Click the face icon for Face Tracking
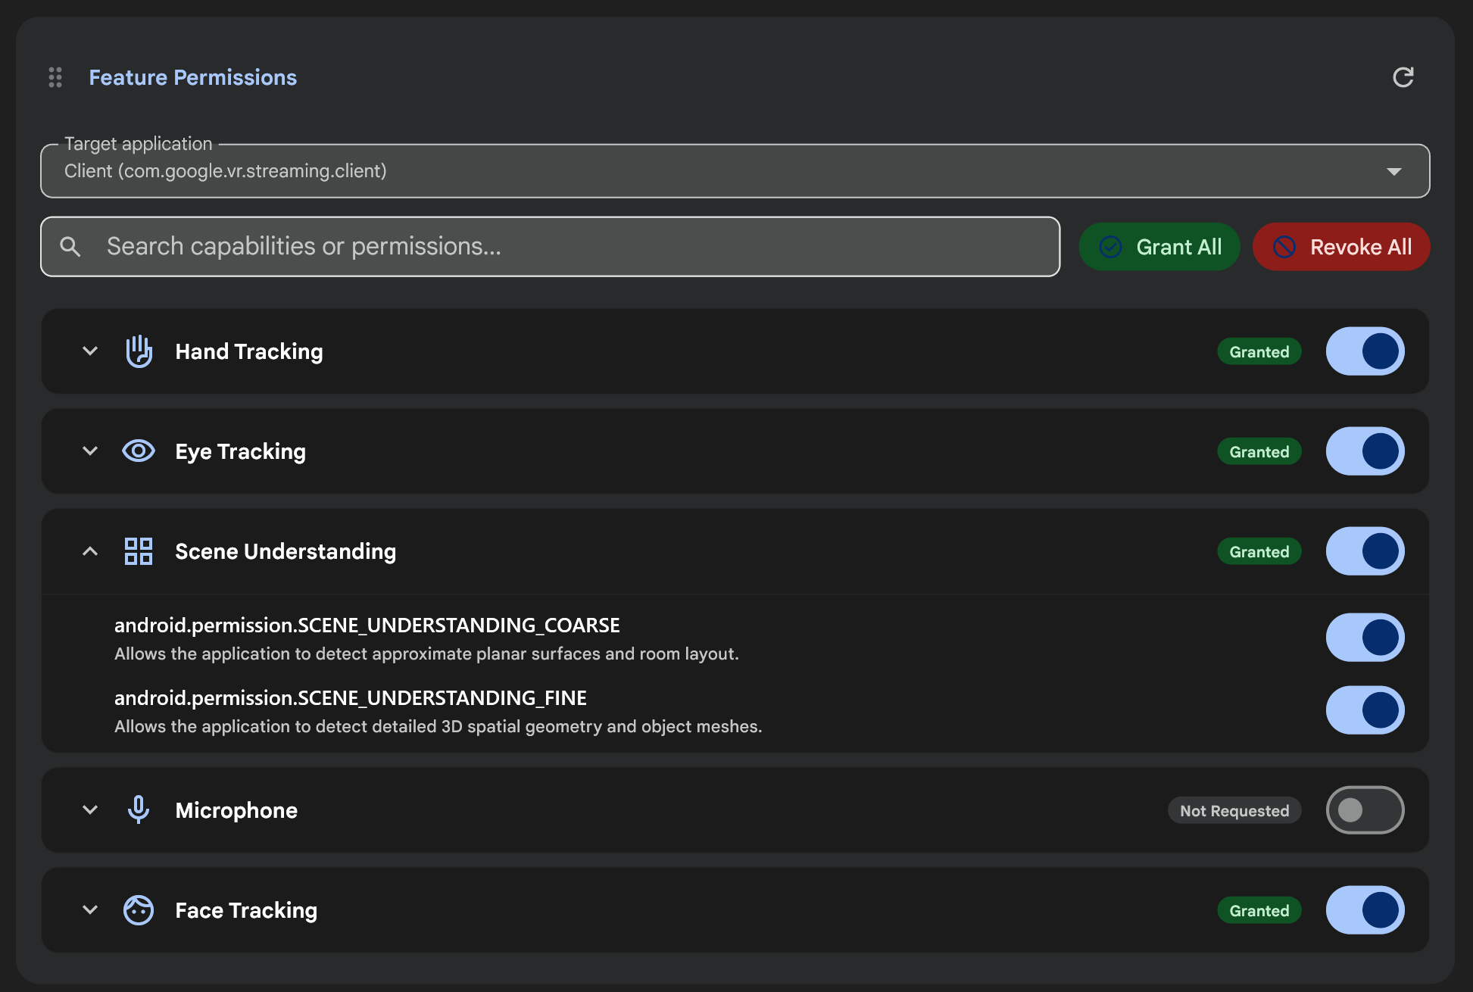The width and height of the screenshot is (1473, 992). [x=139, y=910]
